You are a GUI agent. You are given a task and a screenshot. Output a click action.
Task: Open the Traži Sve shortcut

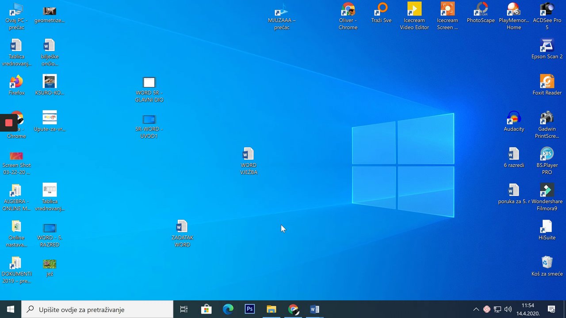pyautogui.click(x=381, y=9)
